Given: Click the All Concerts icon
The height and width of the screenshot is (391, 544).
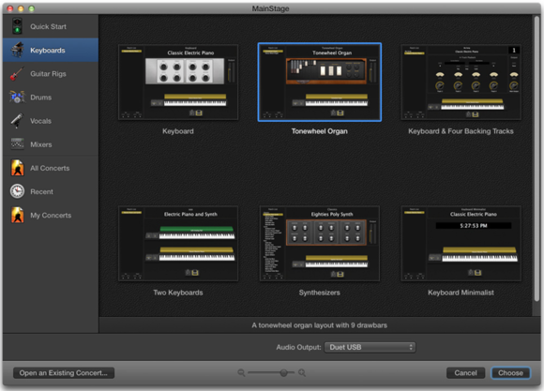Looking at the screenshot, I should tap(17, 168).
